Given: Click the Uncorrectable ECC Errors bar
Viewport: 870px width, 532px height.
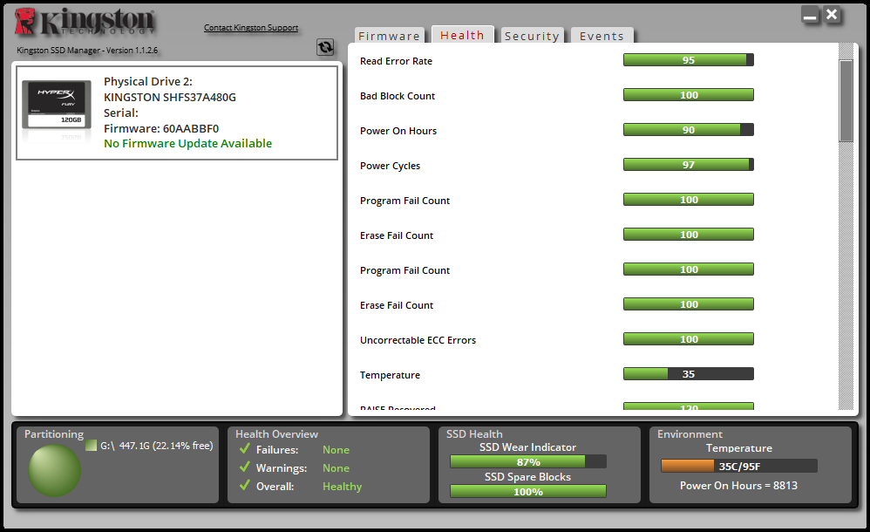Looking at the screenshot, I should [x=689, y=339].
